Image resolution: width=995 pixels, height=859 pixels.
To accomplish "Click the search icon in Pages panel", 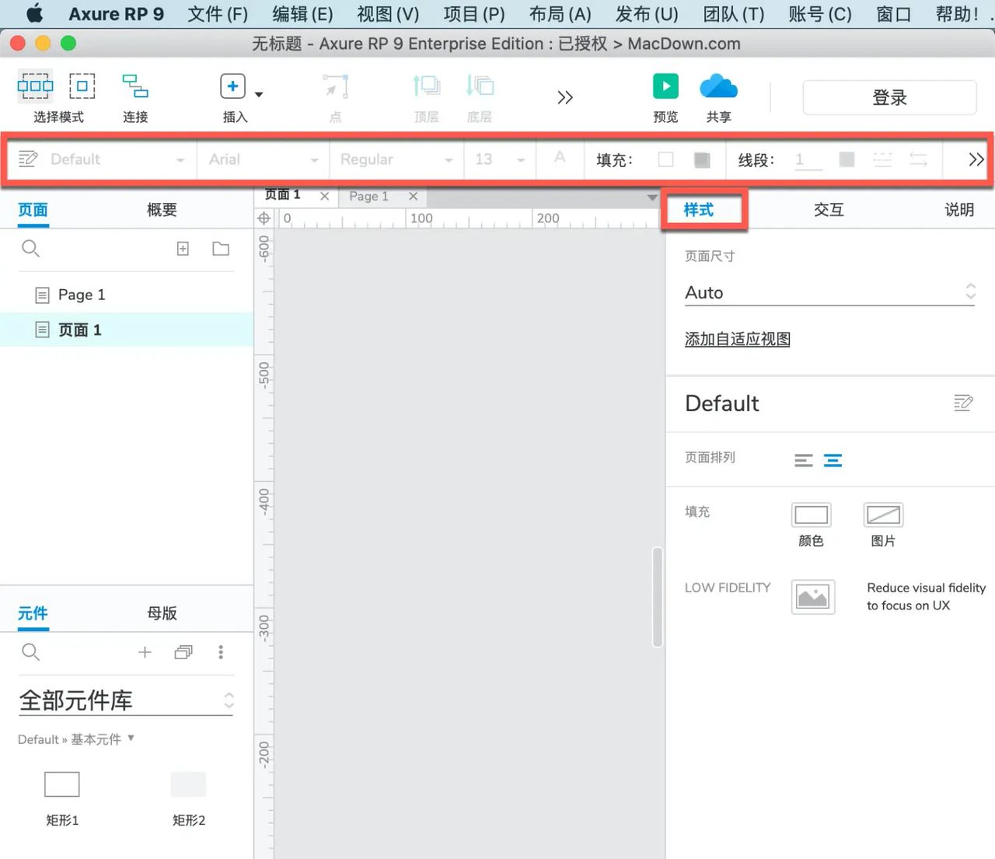I will pyautogui.click(x=30, y=249).
